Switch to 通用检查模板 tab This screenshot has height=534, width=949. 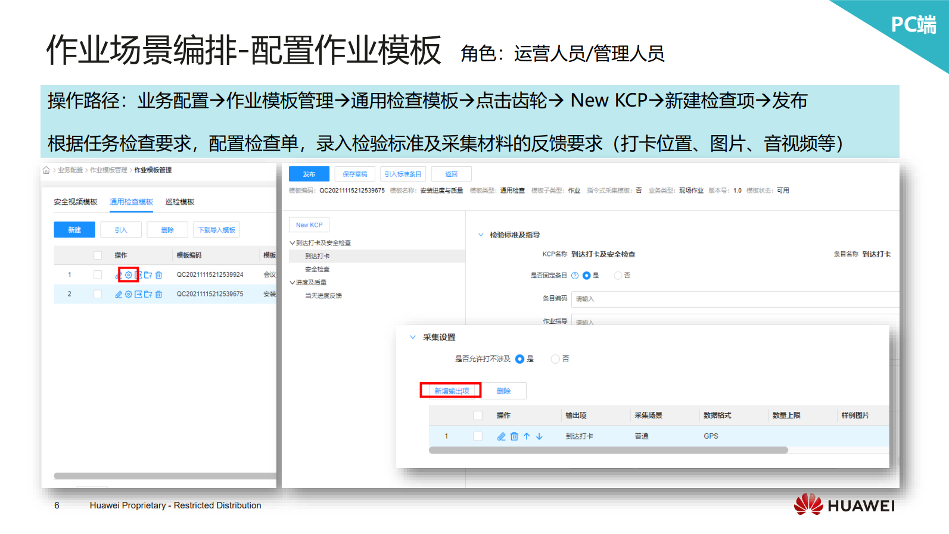[x=132, y=202]
